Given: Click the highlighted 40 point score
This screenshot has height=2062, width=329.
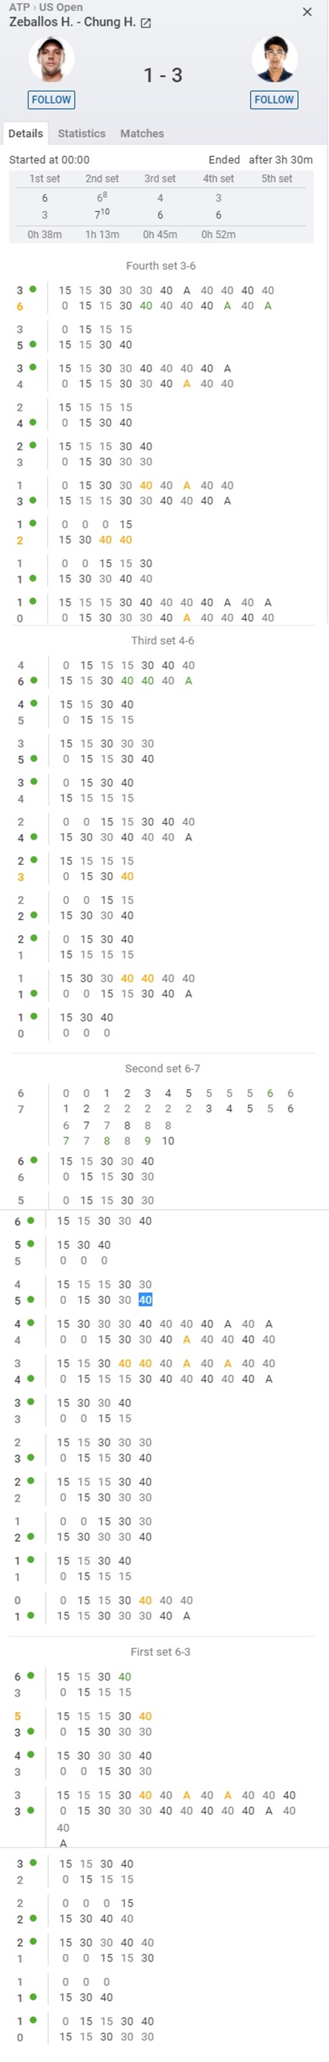Looking at the screenshot, I should (x=145, y=1299).
